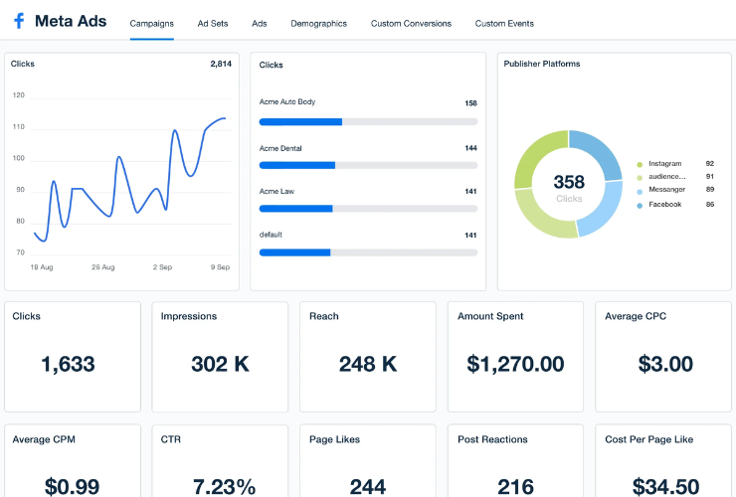
Task: Open the Demographics tab
Action: tap(318, 23)
